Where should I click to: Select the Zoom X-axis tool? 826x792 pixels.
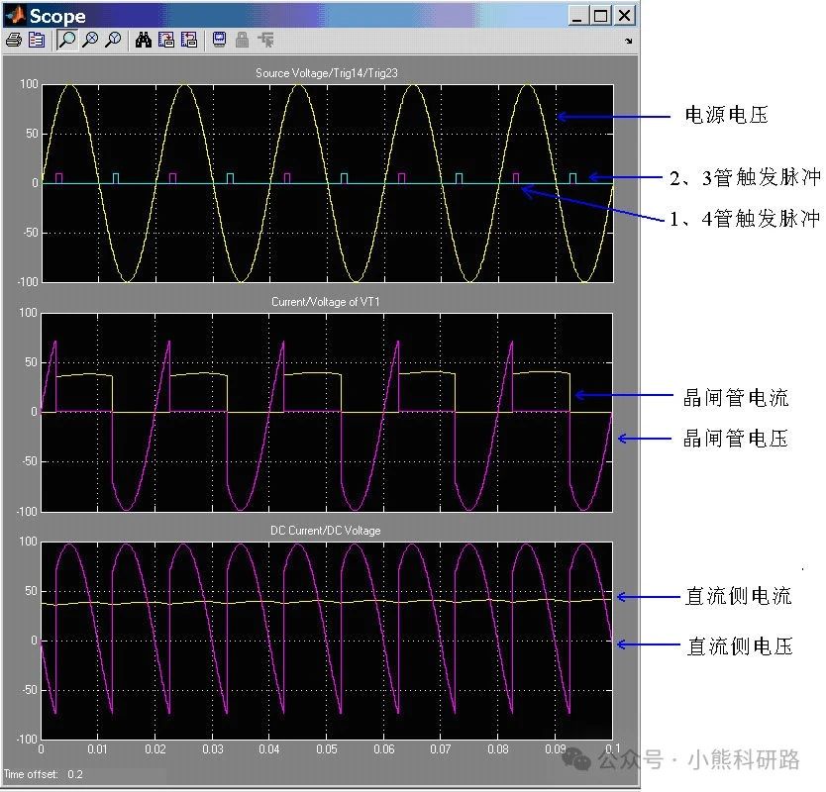(x=90, y=40)
